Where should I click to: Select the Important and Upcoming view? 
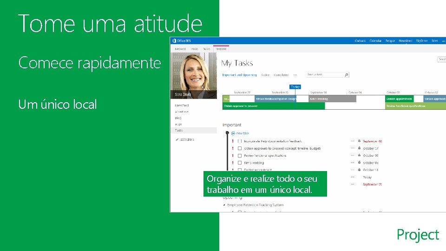239,75
